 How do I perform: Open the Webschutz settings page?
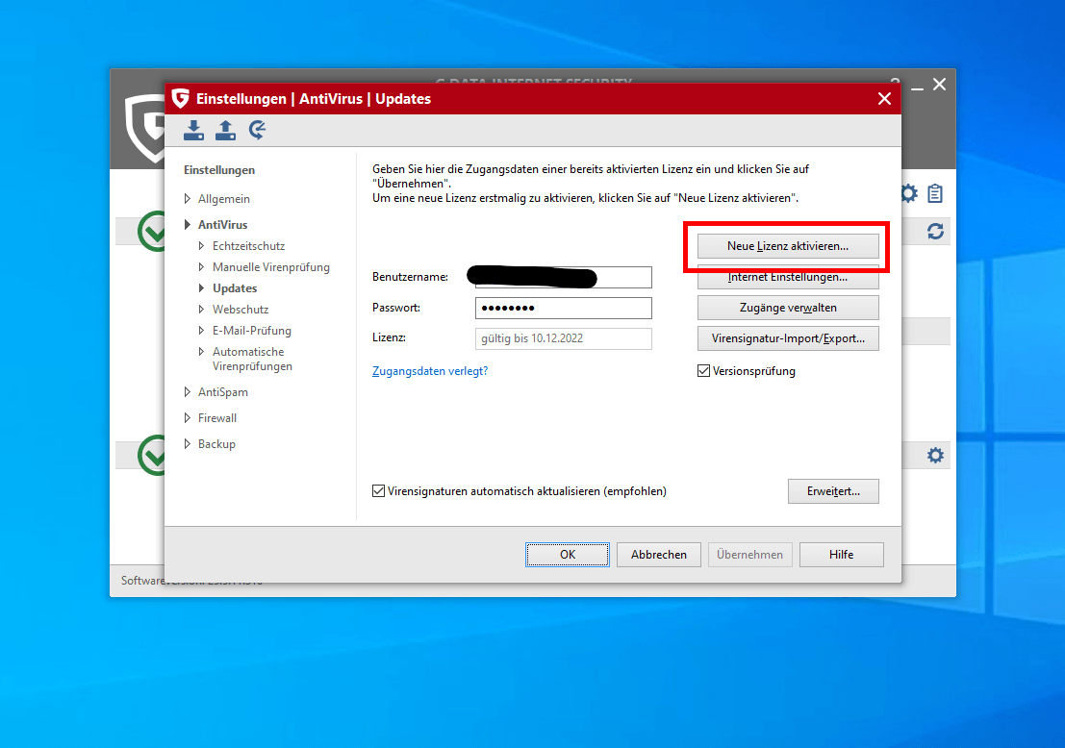240,310
